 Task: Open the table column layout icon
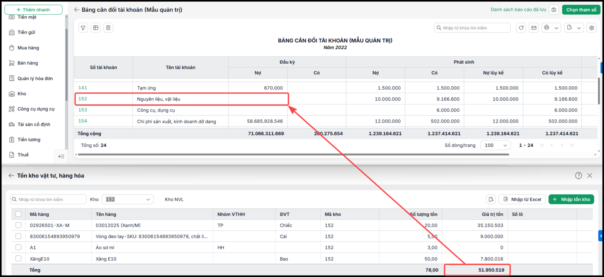click(96, 28)
